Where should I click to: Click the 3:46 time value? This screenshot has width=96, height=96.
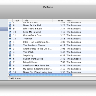pyautogui.click(x=63, y=52)
